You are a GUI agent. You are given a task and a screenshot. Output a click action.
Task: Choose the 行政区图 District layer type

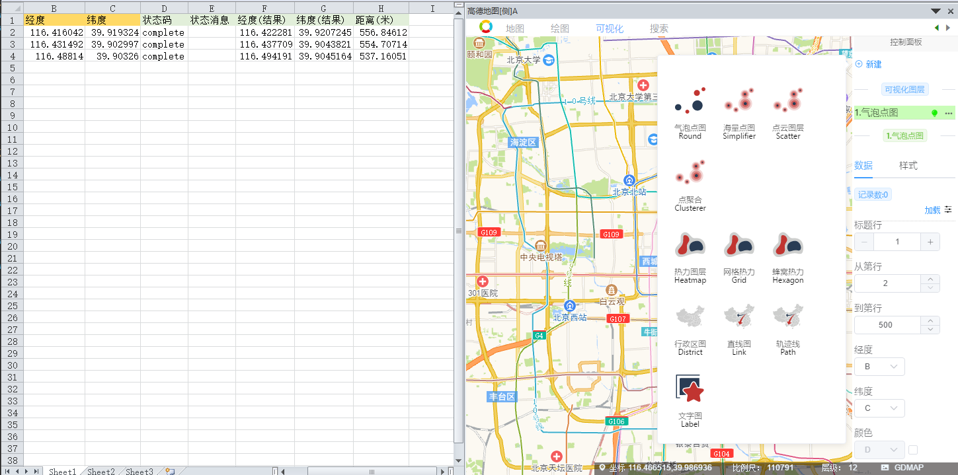click(x=690, y=328)
